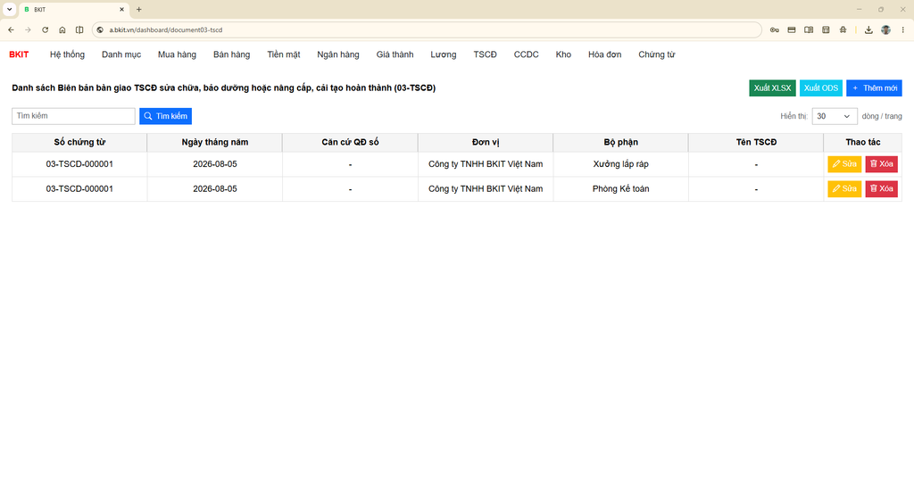914x491 pixels.
Task: Select the Phòng Kế toán cell
Action: pos(620,188)
